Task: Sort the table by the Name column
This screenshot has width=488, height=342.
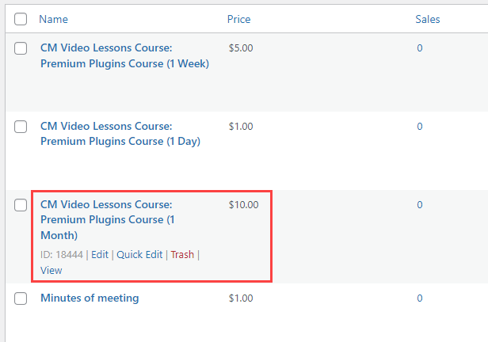Action: pyautogui.click(x=53, y=19)
